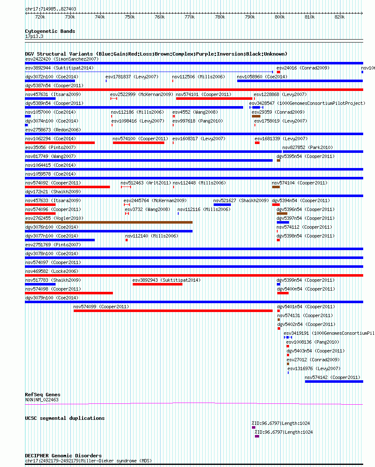Select nsv1062294 (Coe2014) label

pyautogui.click(x=51, y=139)
